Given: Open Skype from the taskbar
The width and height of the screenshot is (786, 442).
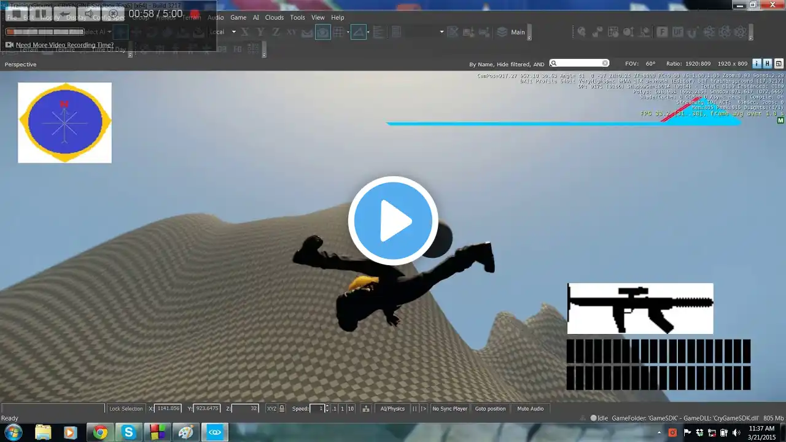Looking at the screenshot, I should 128,432.
